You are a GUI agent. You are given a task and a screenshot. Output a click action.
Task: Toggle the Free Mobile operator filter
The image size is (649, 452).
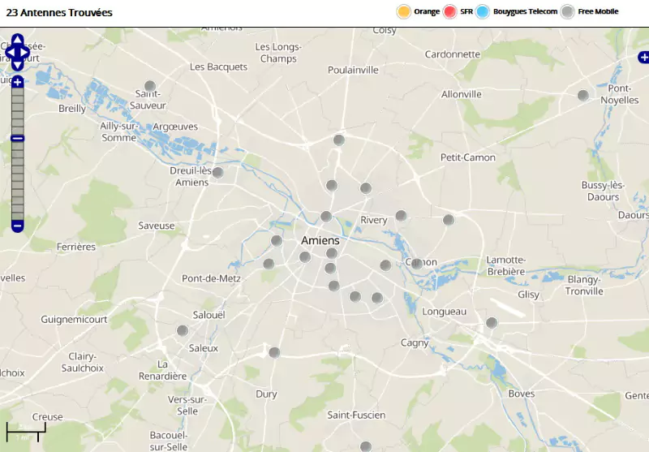click(x=568, y=11)
